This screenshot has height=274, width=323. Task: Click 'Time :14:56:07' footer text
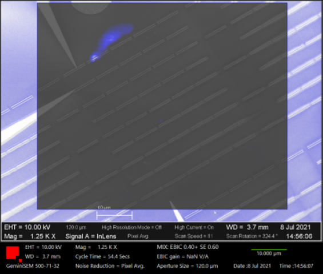pos(296,266)
